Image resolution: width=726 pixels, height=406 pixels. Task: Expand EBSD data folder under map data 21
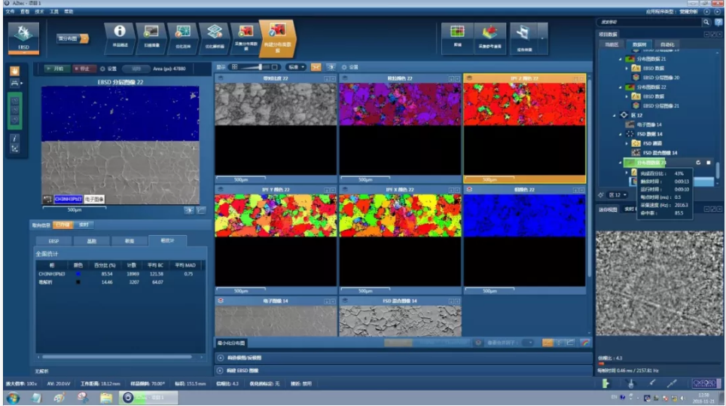tap(627, 69)
